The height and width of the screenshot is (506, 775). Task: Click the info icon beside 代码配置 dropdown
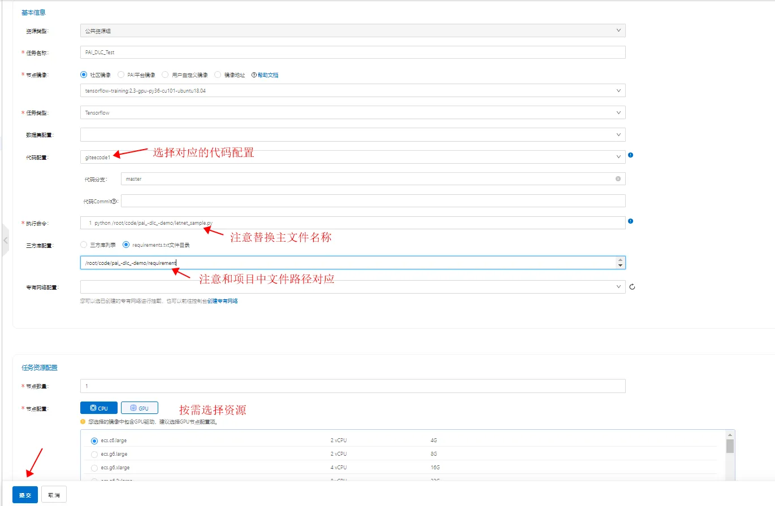click(630, 155)
